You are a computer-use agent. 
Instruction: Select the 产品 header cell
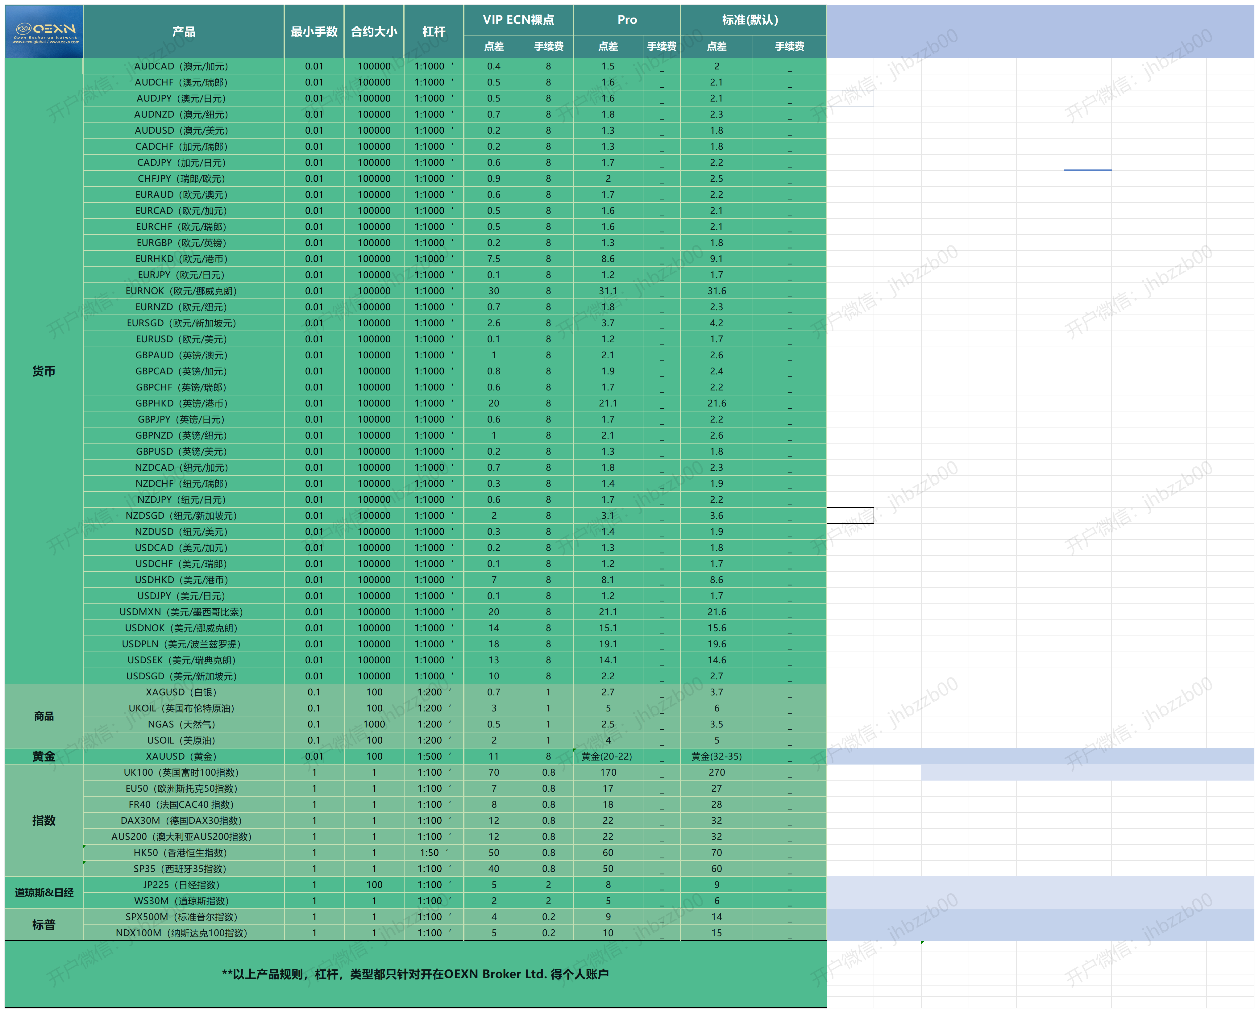(x=183, y=32)
